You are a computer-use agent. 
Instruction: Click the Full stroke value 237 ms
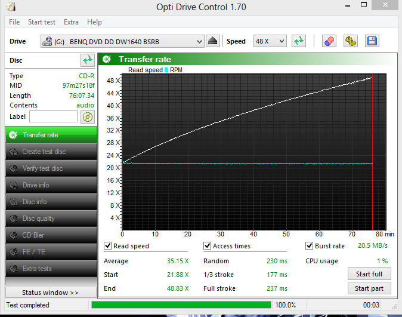pos(277,288)
